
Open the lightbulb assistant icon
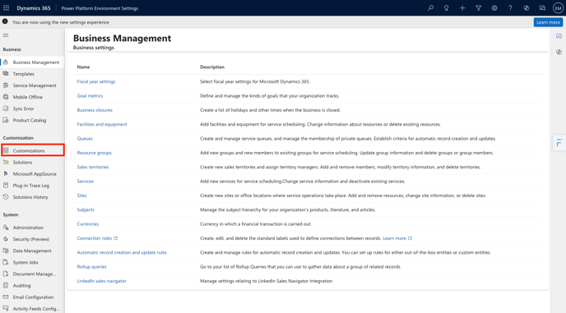447,8
